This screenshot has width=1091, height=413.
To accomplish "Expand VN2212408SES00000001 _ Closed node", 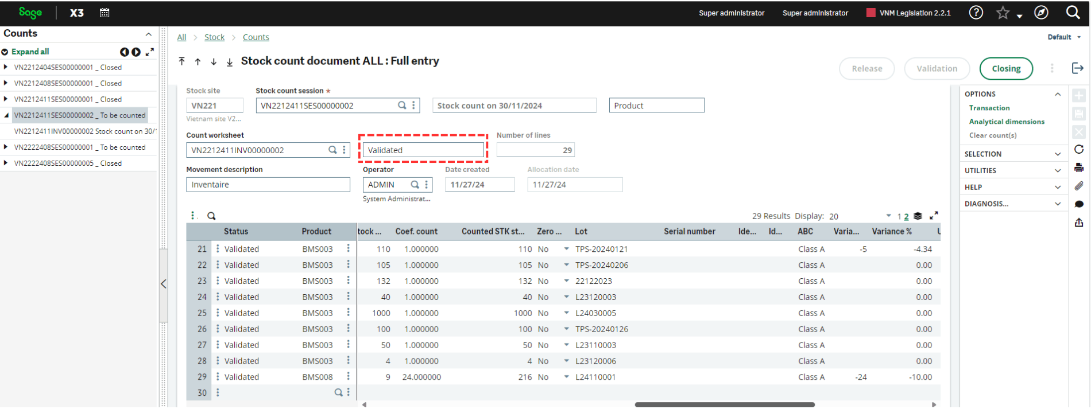I will (6, 83).
